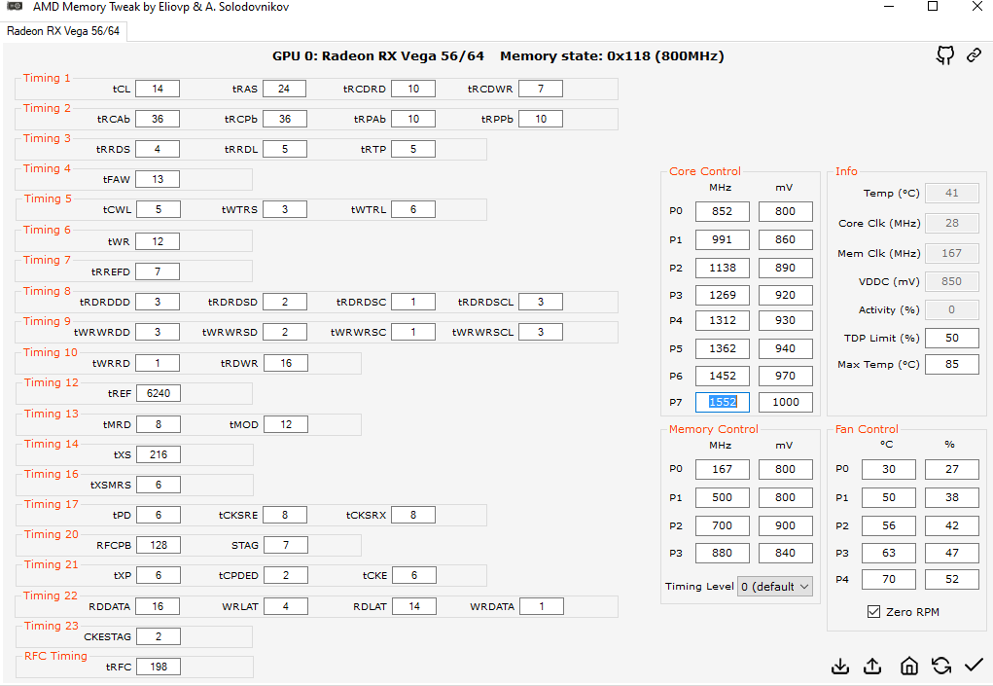Click the VDDC readout 850

point(952,281)
